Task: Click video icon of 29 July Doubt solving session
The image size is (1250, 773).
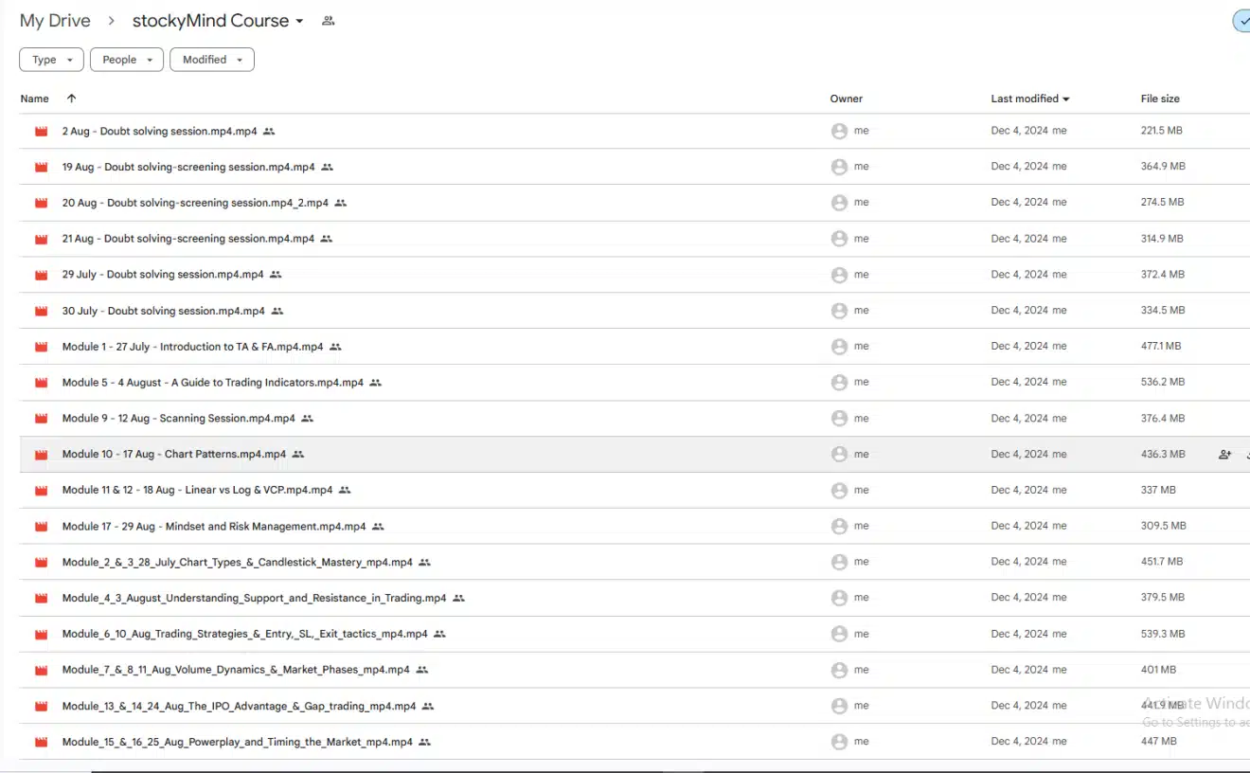Action: [x=41, y=276]
